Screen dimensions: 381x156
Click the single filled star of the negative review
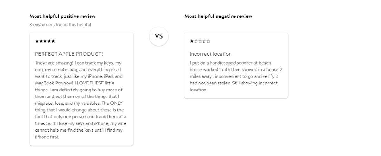click(192, 41)
